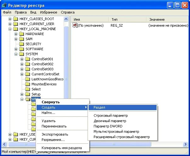Select Удалить from the context menu

(62, 121)
